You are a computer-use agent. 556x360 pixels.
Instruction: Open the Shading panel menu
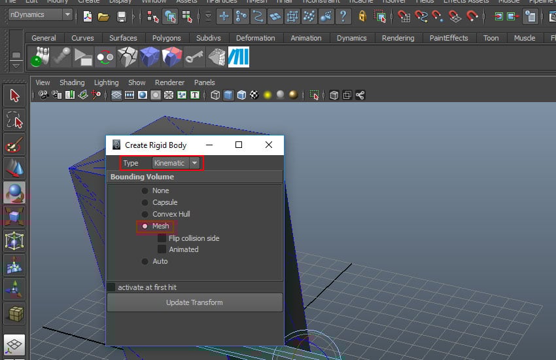pyautogui.click(x=72, y=82)
